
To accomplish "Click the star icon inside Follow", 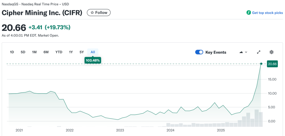I will 92,13.
